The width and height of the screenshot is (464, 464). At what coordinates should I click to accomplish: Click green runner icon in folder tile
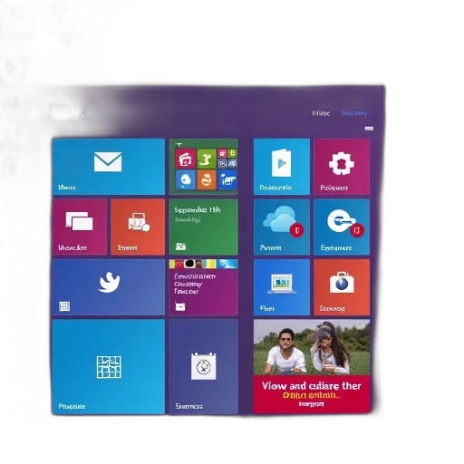(207, 159)
